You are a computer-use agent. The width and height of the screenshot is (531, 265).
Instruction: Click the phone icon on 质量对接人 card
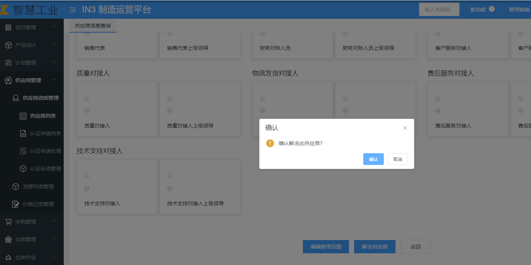click(x=86, y=98)
